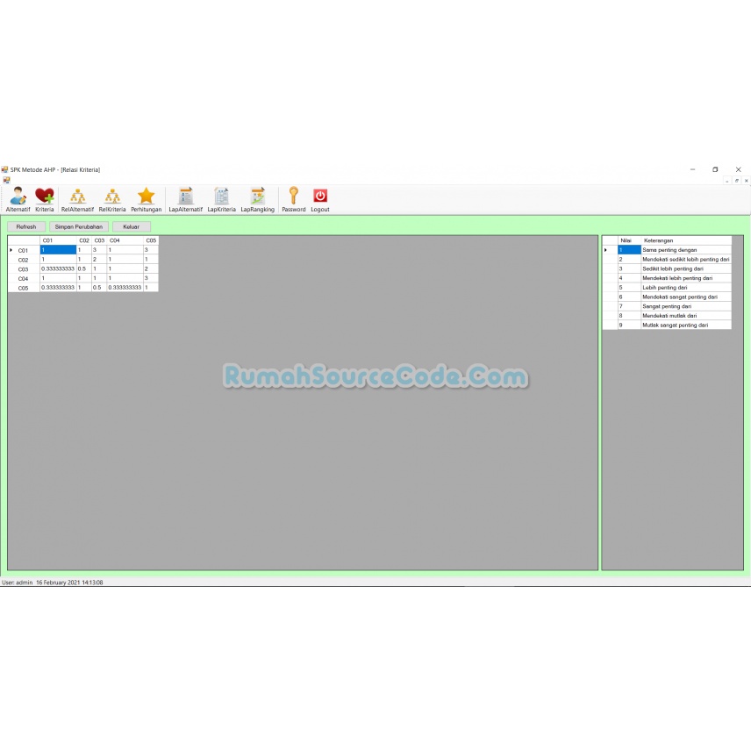Viewport: 751px width, 751px height.
Task: Click the red Logout power icon
Action: point(320,199)
